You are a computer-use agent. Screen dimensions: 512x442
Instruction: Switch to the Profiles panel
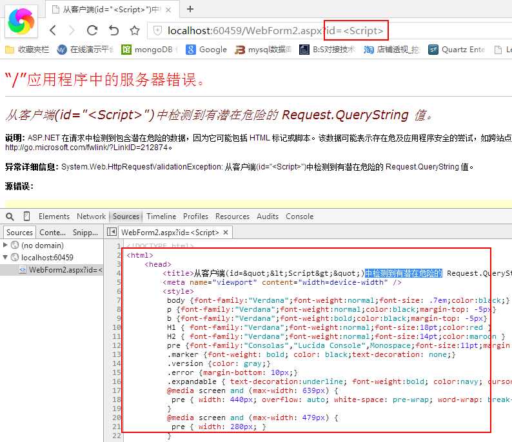coord(195,216)
